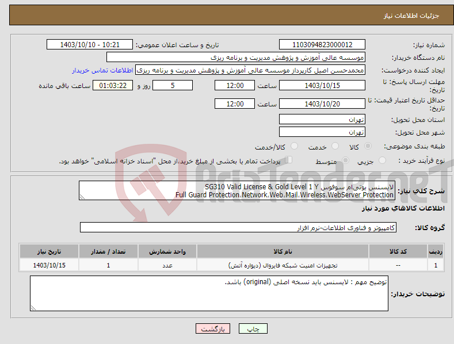Select the متوسط purchase type radio
The image size is (454, 344).
pyautogui.click(x=345, y=160)
